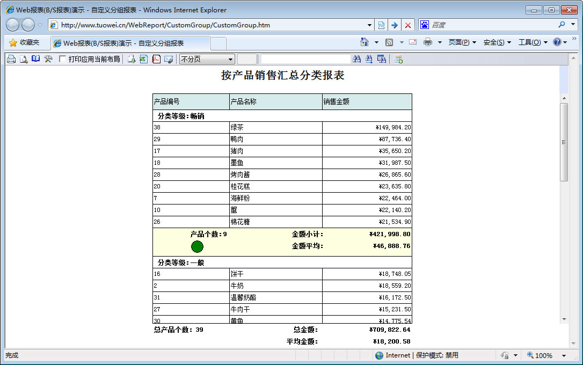Click the report print icon
583x365 pixels.
pyautogui.click(x=11, y=59)
